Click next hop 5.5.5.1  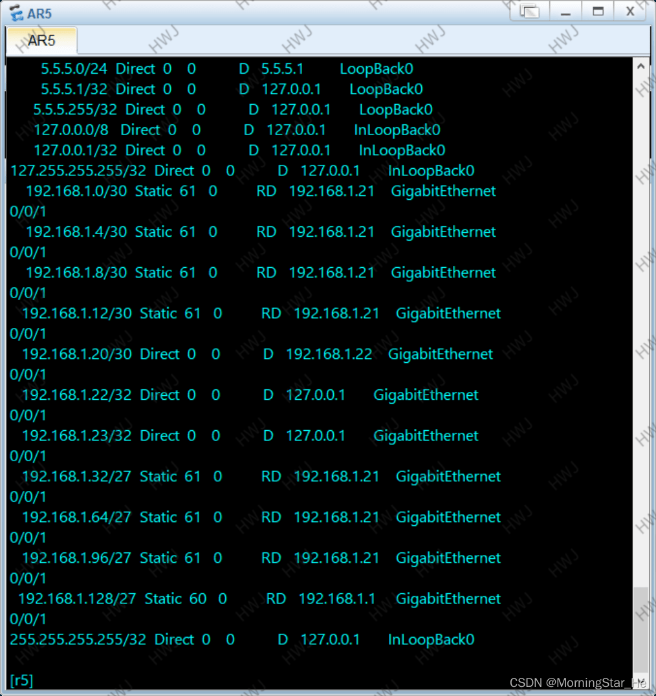282,69
